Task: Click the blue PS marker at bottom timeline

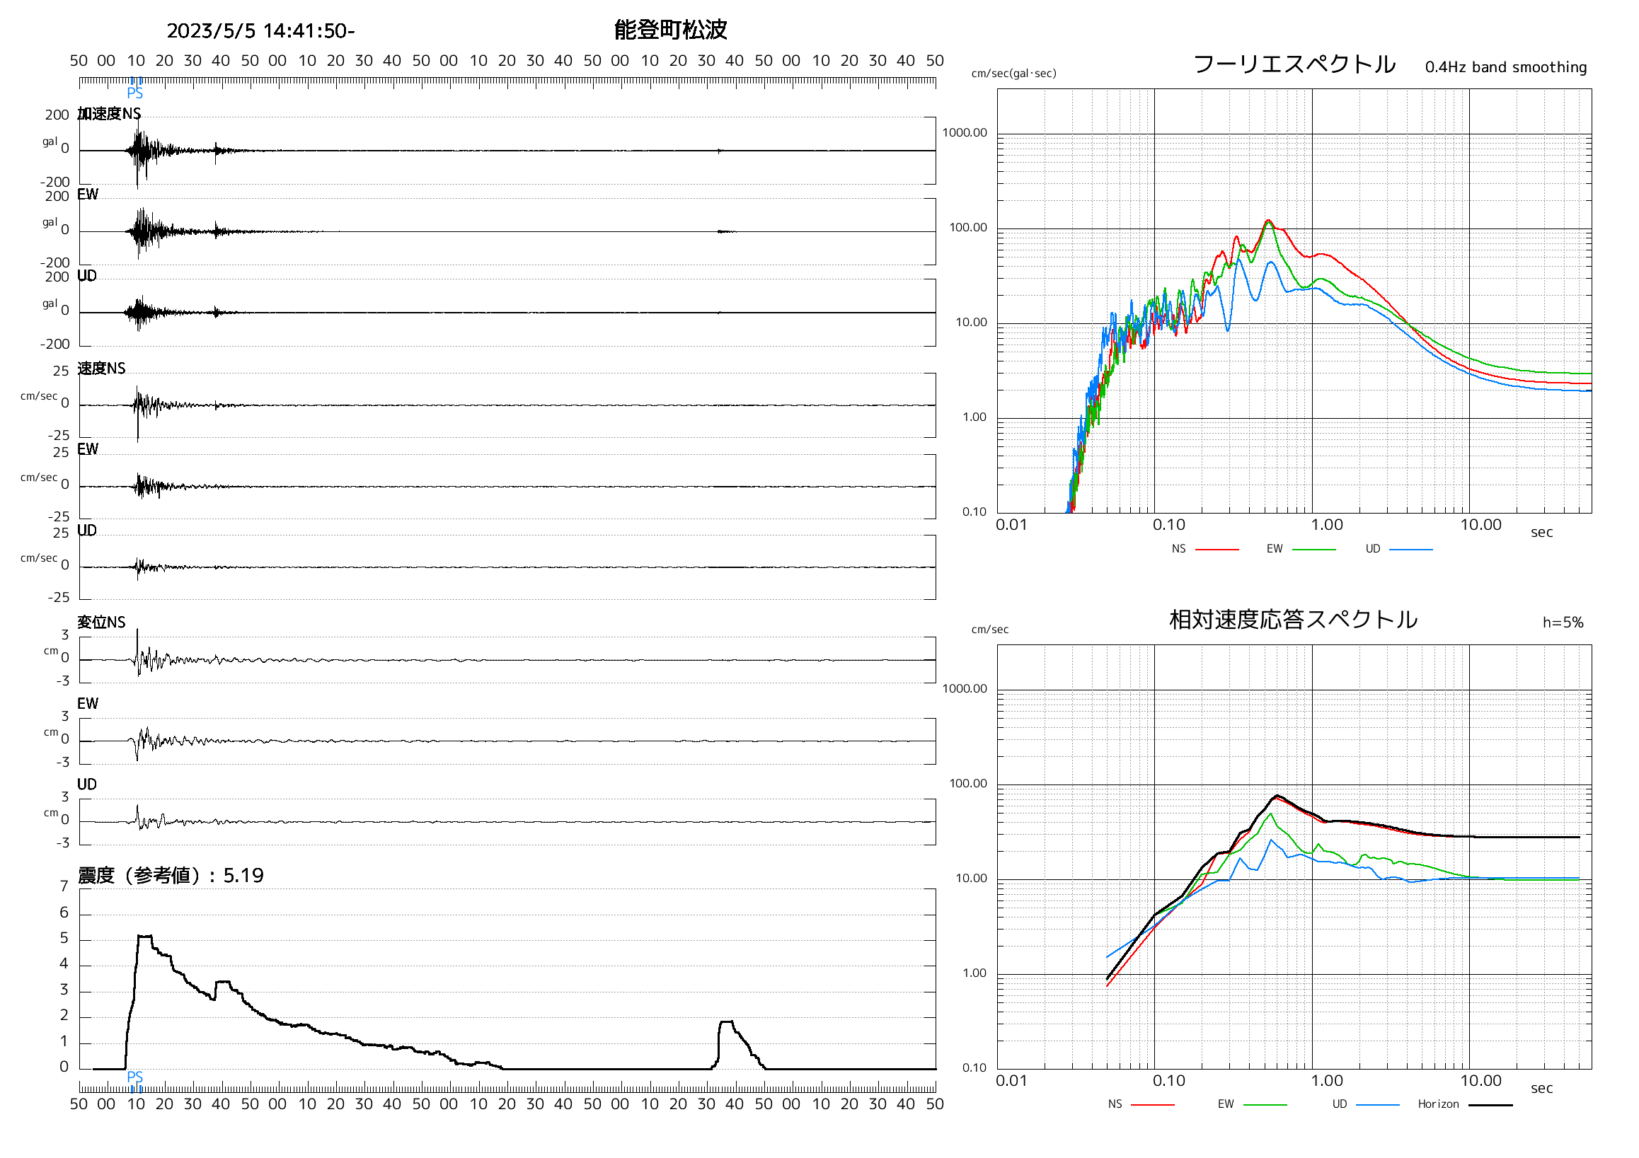Action: [135, 1077]
